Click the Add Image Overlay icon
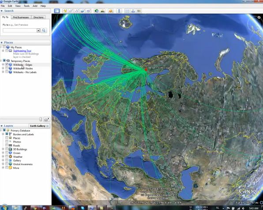The height and width of the screenshot is (210, 263). 83,11
